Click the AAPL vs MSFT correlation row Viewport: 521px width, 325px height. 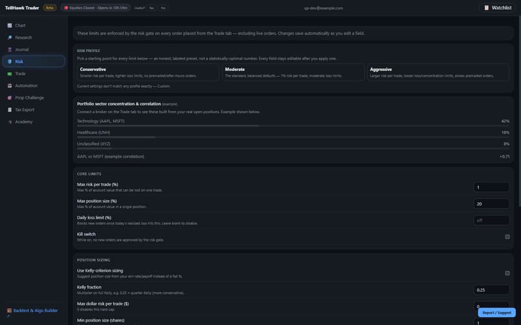tap(293, 157)
